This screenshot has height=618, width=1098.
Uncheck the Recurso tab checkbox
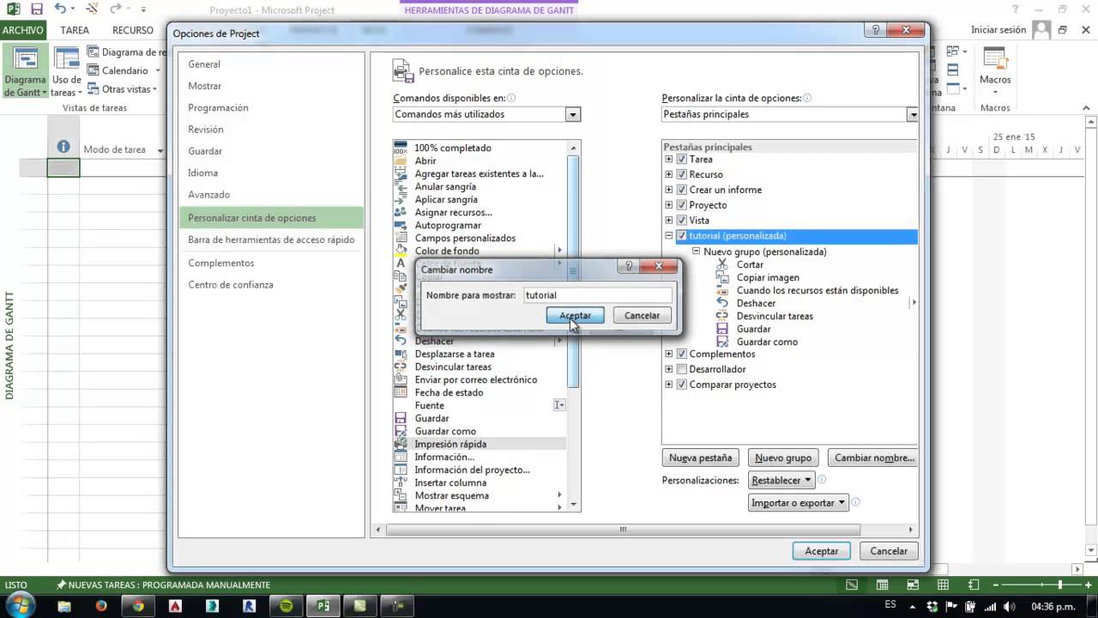(x=682, y=174)
